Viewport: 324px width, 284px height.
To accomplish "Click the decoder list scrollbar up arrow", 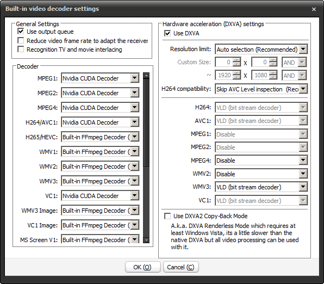I will click(x=146, y=76).
